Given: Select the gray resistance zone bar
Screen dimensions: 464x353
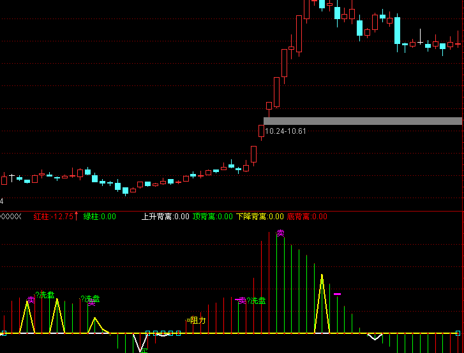Looking at the screenshot, I should [x=363, y=121].
